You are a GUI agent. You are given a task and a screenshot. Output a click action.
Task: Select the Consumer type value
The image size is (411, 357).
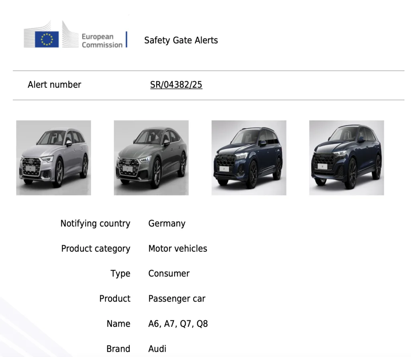[x=169, y=274]
